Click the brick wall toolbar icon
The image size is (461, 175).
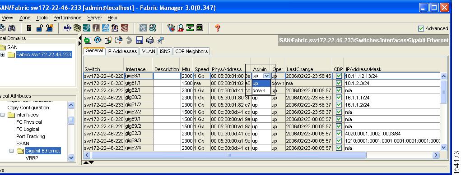click(77, 28)
